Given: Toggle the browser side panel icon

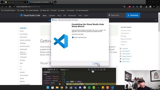Looking at the screenshot, I should pos(150,7).
